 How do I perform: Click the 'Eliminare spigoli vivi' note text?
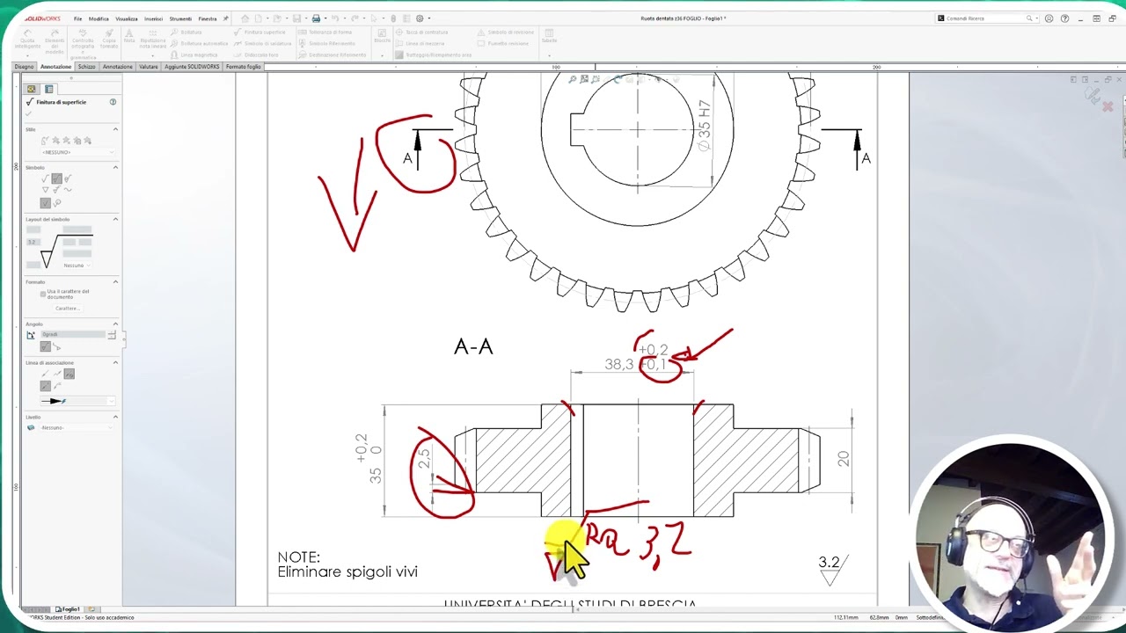pos(347,571)
